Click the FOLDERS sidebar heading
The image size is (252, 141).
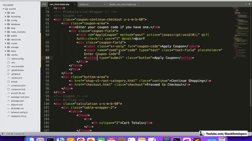(8, 5)
